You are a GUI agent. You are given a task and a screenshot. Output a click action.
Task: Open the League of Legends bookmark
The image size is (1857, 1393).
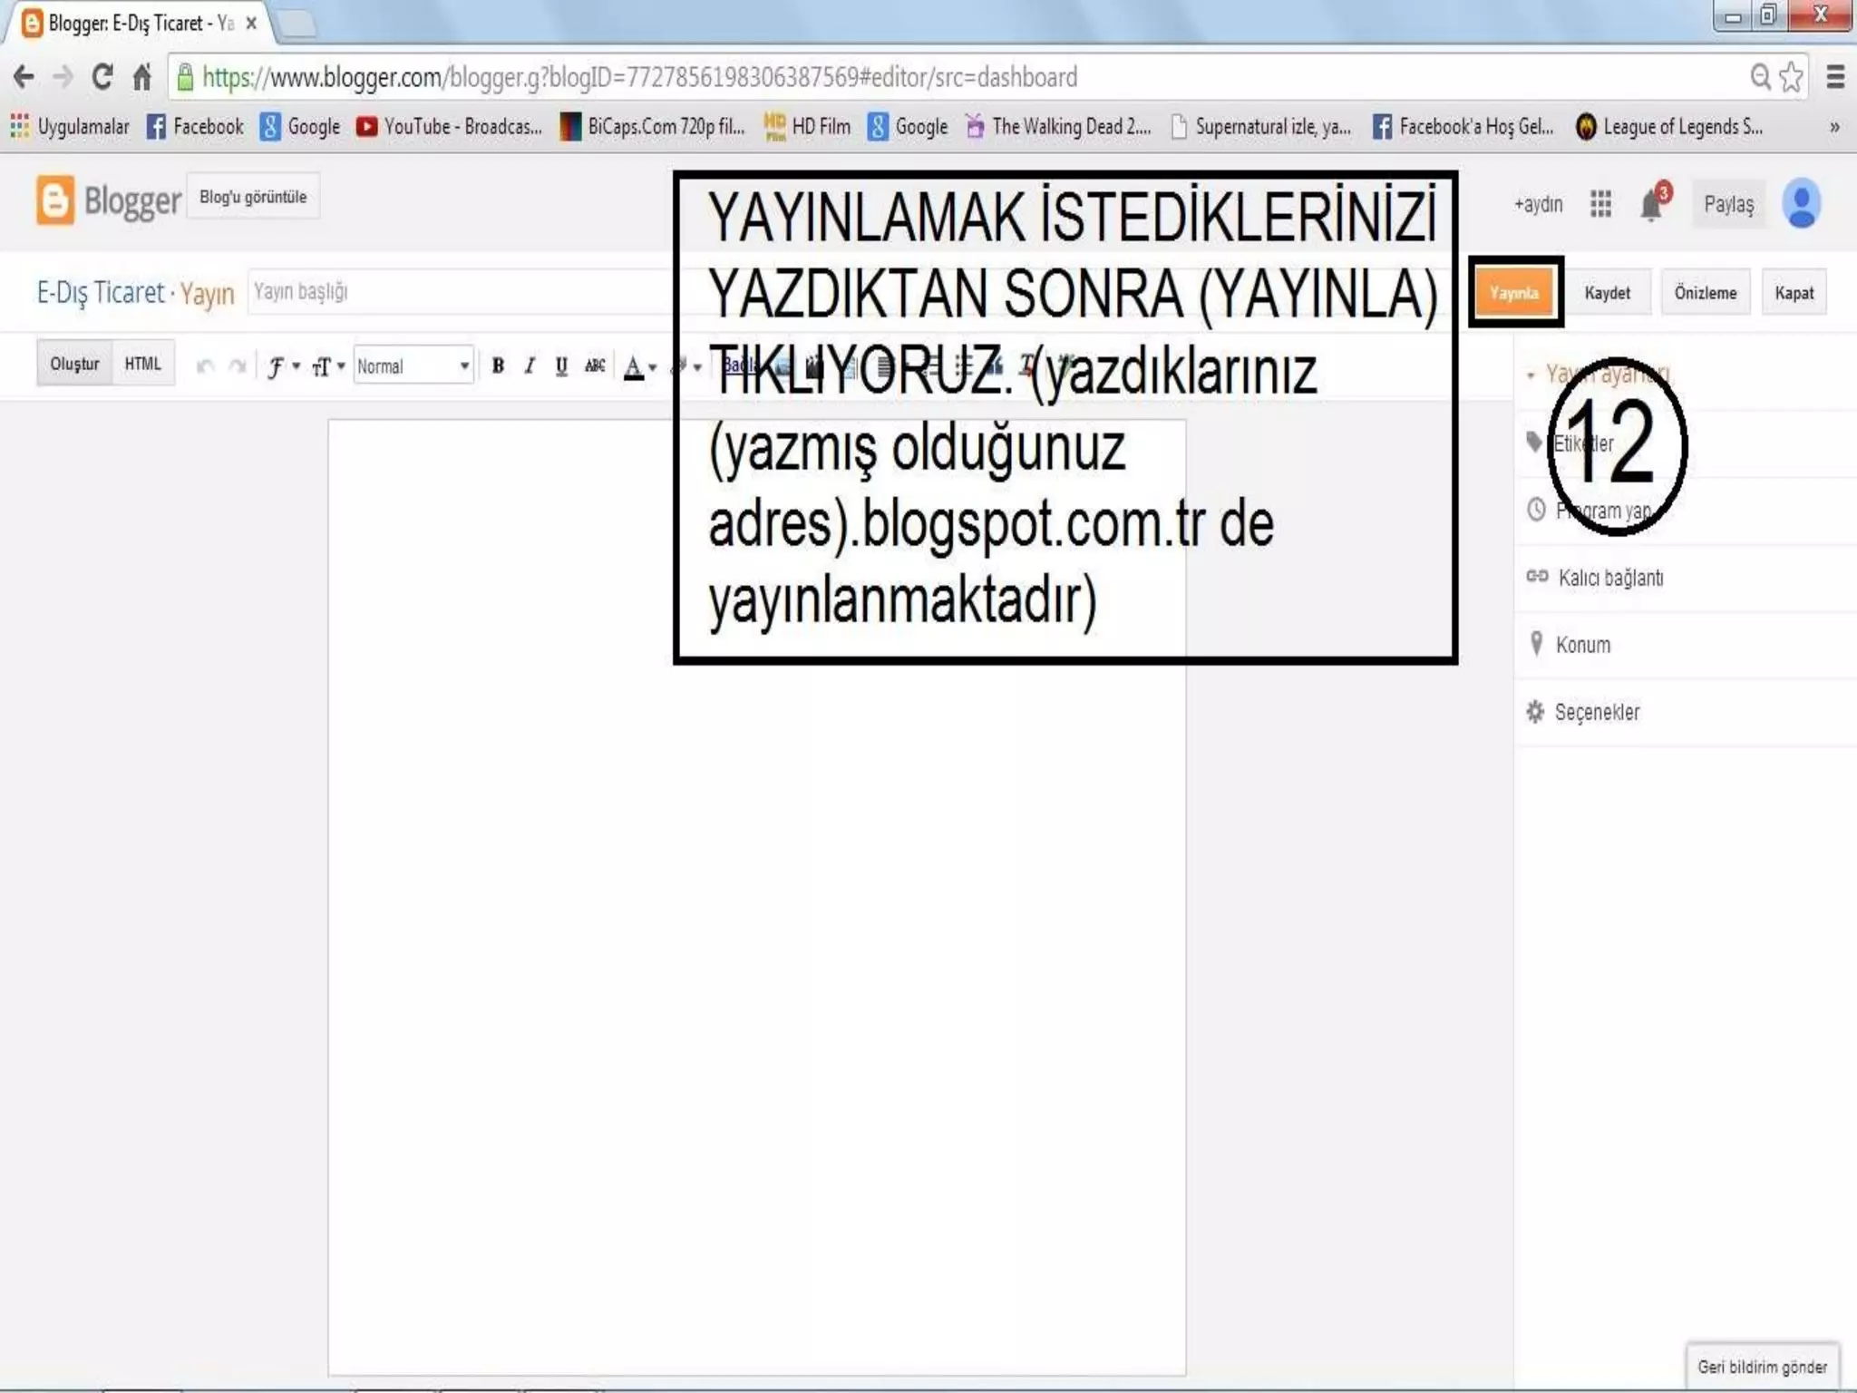pyautogui.click(x=1669, y=127)
